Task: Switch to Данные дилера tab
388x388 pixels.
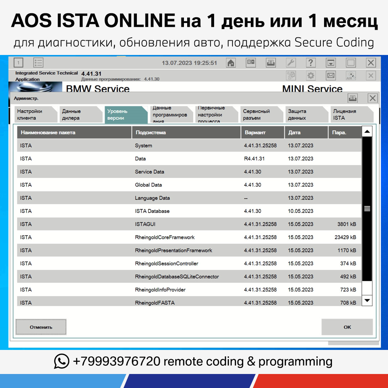Action: click(81, 115)
